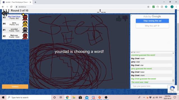Screen dimensions: 179x100
Task: Click the Votekick button
Action: (x=15, y=87)
